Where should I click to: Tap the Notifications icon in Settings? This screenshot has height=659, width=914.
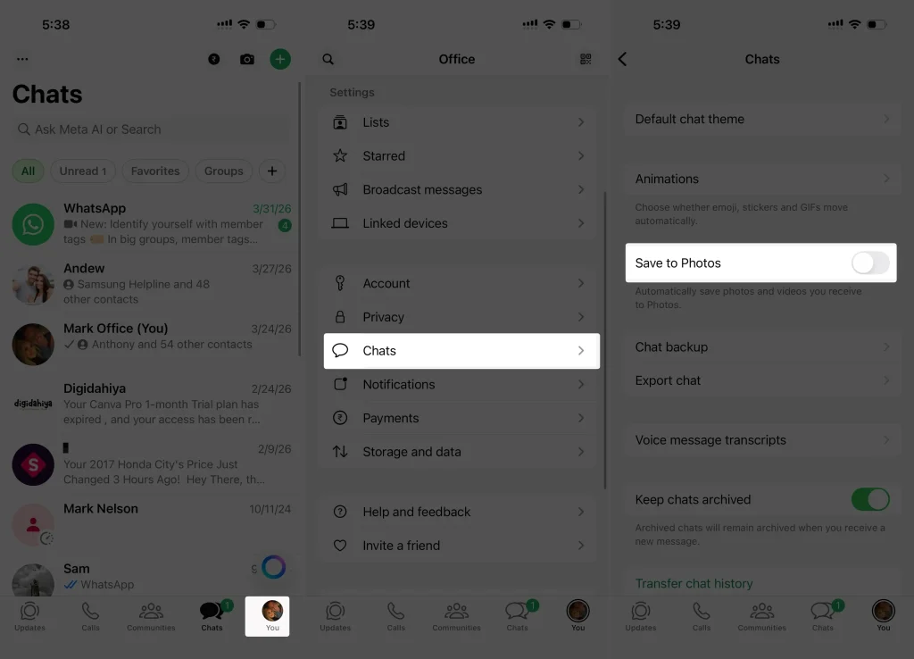340,384
